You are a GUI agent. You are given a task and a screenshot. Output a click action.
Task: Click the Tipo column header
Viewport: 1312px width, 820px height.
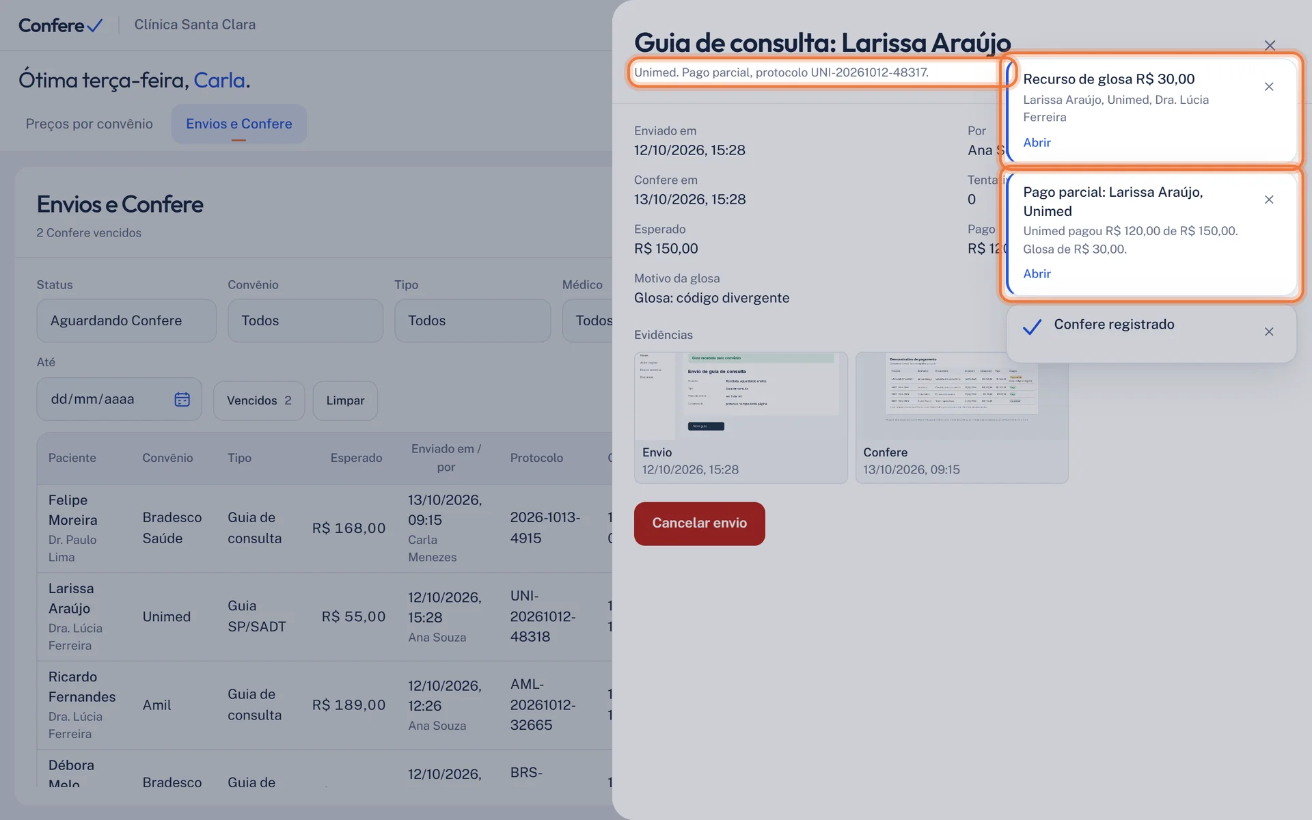click(239, 458)
